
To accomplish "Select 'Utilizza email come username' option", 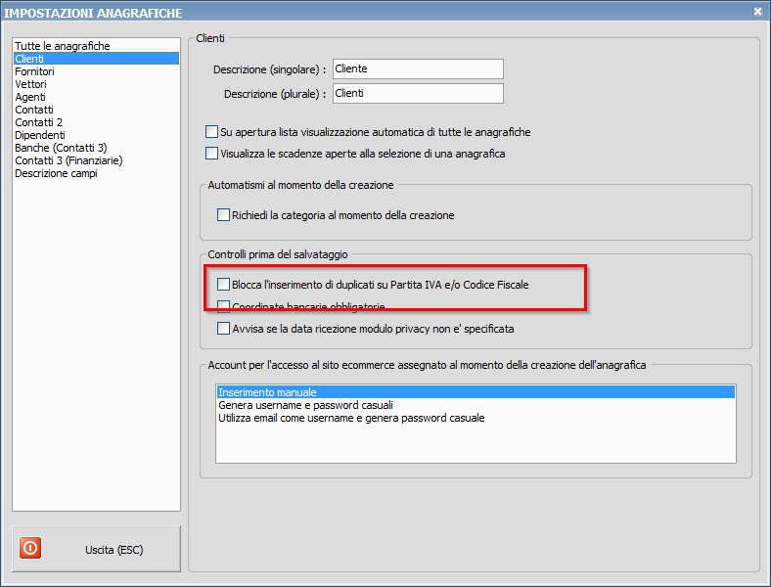I will click(351, 418).
